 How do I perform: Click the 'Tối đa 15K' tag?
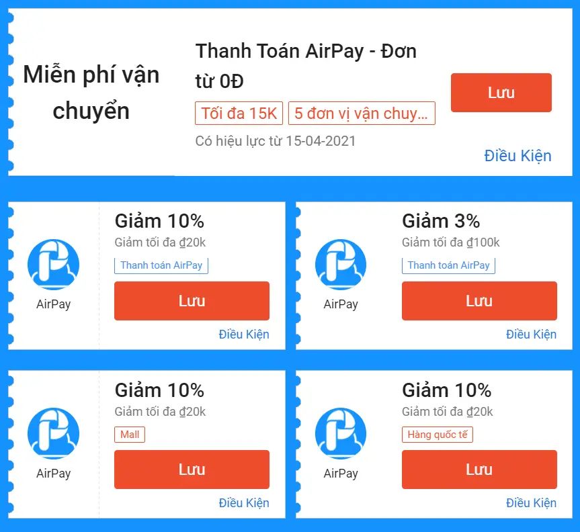[239, 113]
